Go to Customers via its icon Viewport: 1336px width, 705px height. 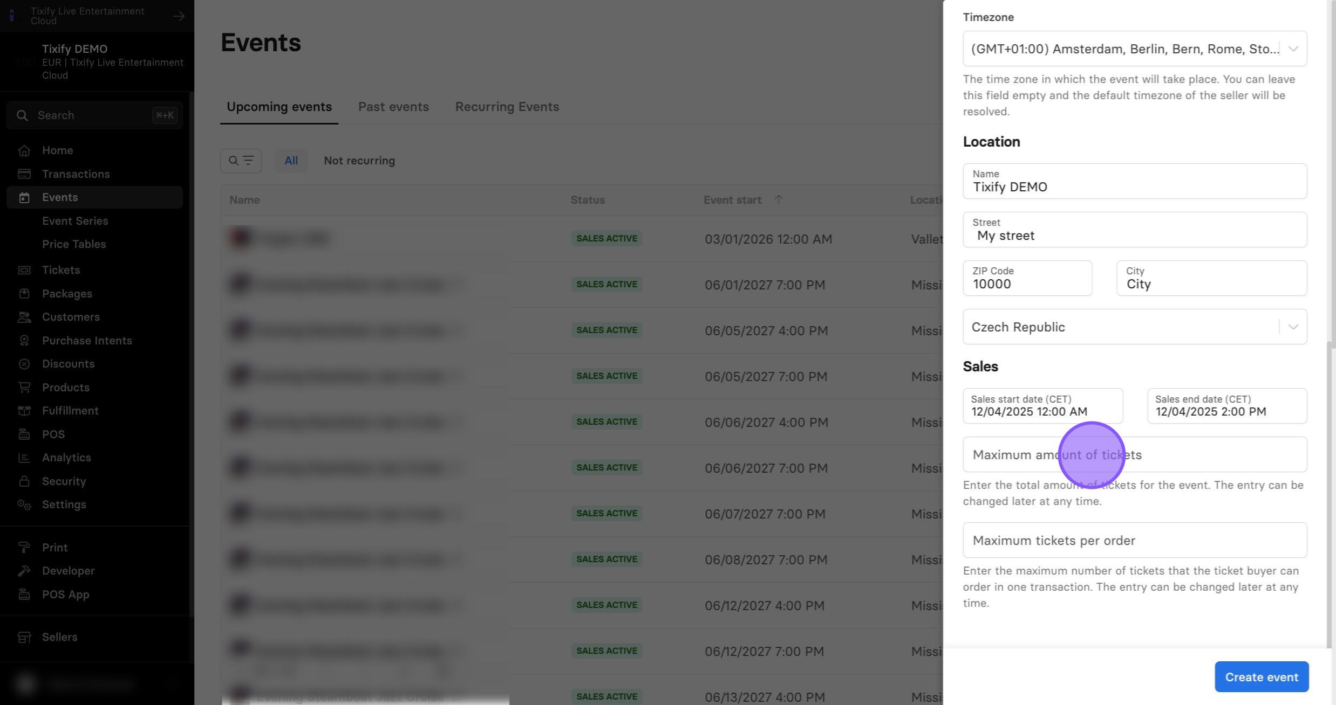pos(24,317)
